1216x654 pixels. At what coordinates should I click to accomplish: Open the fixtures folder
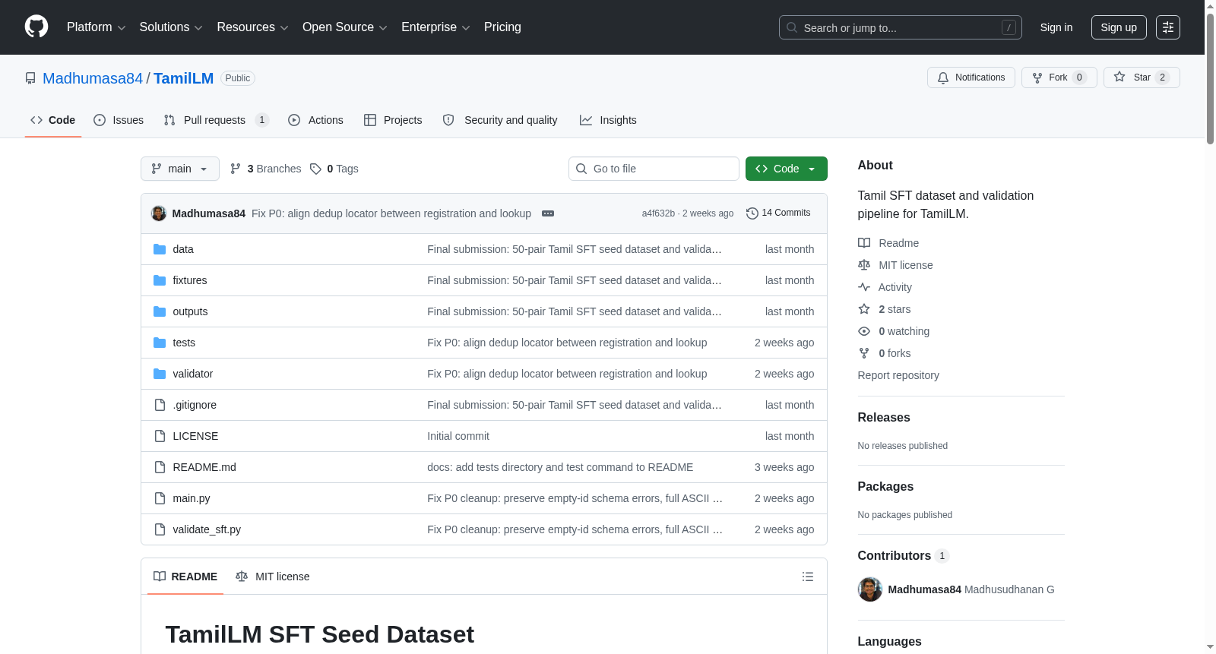click(x=190, y=280)
